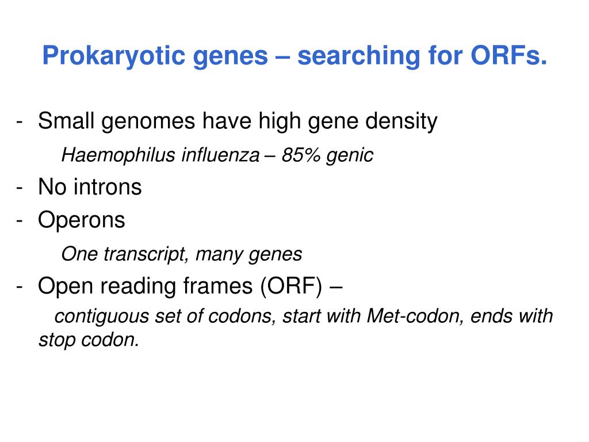This screenshot has height=442, width=589.
Task: Click the '85%' figure in the sub-line
Action: pyautogui.click(x=301, y=155)
